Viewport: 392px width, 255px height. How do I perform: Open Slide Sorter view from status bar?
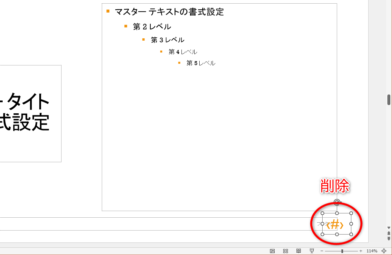pyautogui.click(x=286, y=251)
